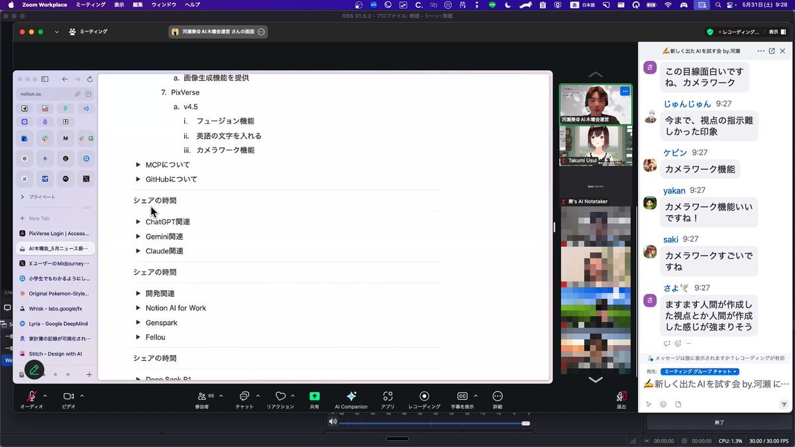Viewport: 795px width, 447px height.
Task: Open text formatting in chat composer
Action: (649, 404)
